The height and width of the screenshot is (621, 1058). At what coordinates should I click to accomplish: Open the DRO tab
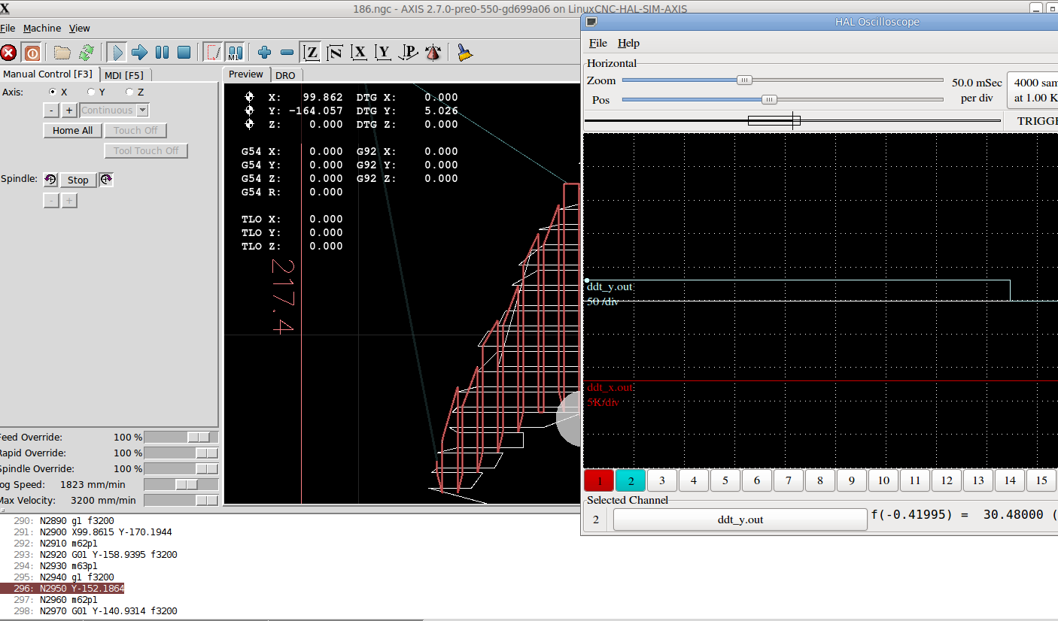coord(285,75)
